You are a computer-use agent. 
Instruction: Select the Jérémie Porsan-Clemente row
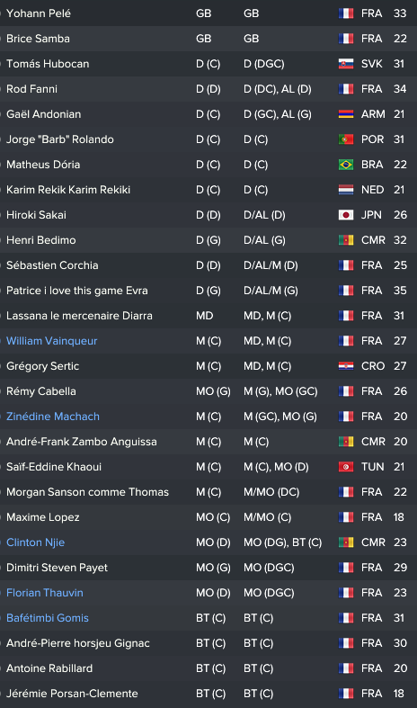click(x=208, y=694)
